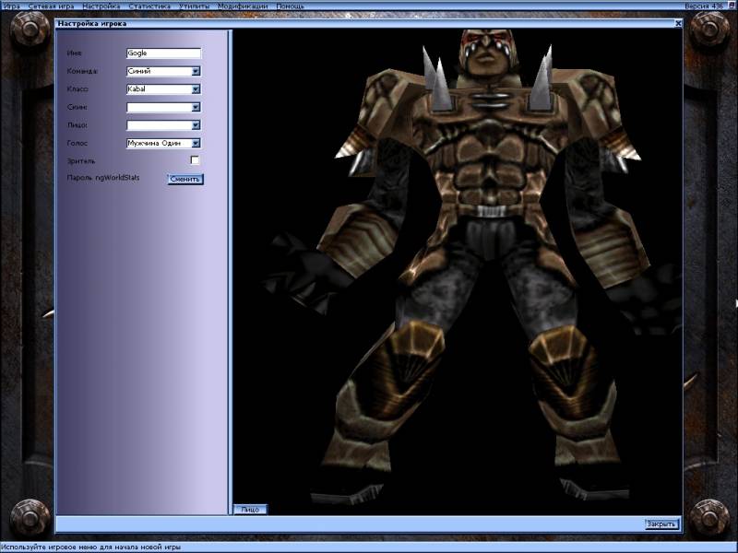Open the Настройка menu
The height and width of the screenshot is (553, 738).
pyautogui.click(x=101, y=6)
